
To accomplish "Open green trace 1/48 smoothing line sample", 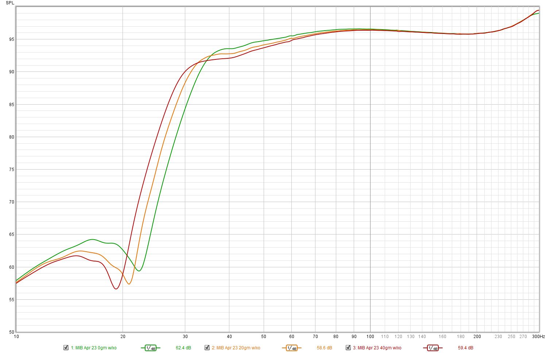I will point(151,348).
